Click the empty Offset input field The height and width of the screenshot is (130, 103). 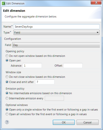click(x=73, y=66)
